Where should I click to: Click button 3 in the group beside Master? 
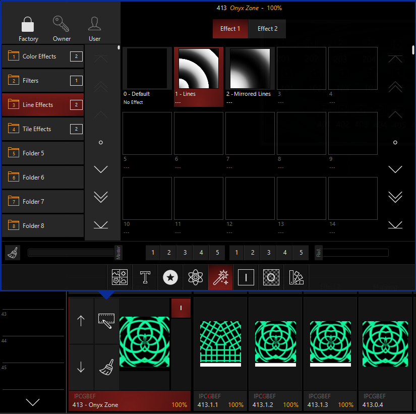pos(185,252)
